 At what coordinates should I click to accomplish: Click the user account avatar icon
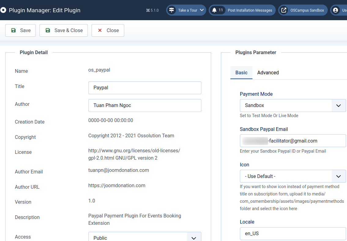pyautogui.click(x=335, y=10)
